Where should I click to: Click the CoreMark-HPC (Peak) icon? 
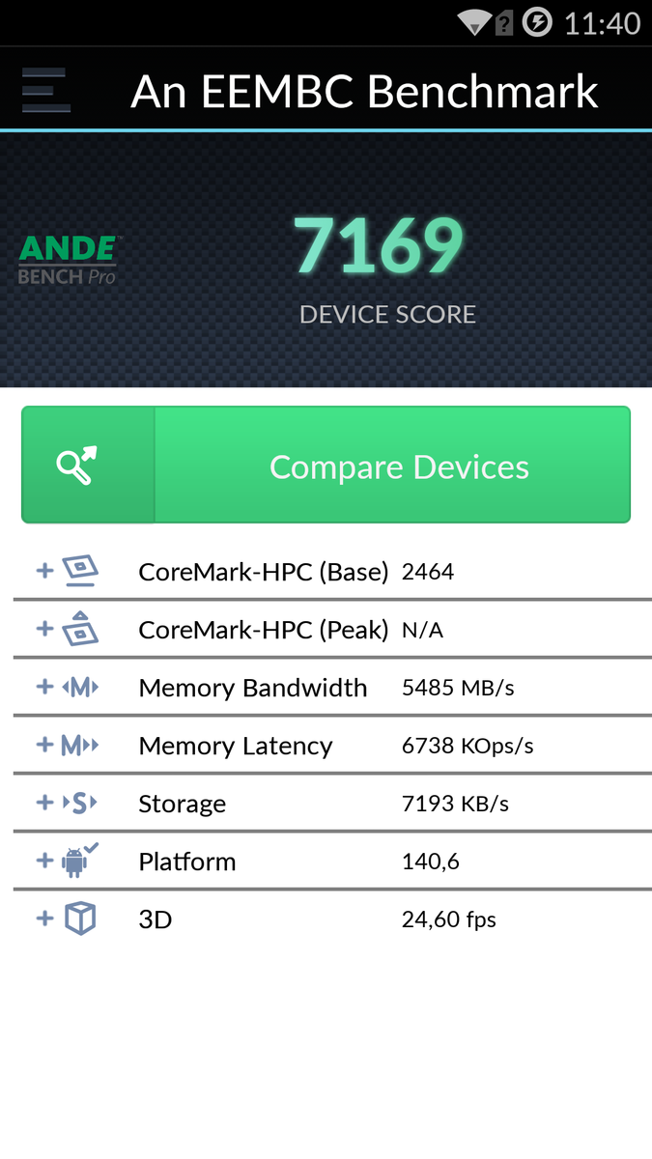(x=80, y=629)
